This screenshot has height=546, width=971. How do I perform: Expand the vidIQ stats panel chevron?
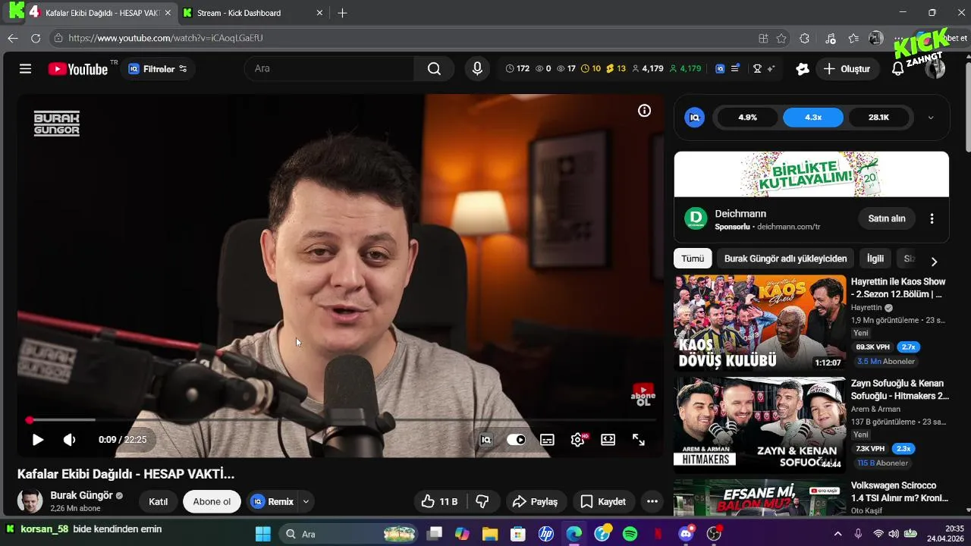pos(931,118)
